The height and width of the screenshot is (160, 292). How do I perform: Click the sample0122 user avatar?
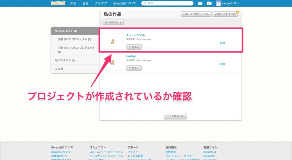(218, 3)
